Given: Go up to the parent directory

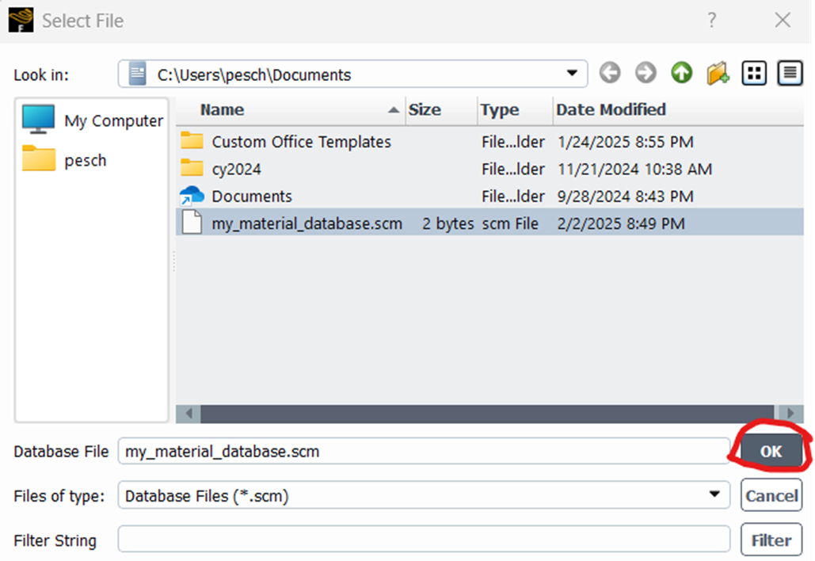Looking at the screenshot, I should click(680, 73).
